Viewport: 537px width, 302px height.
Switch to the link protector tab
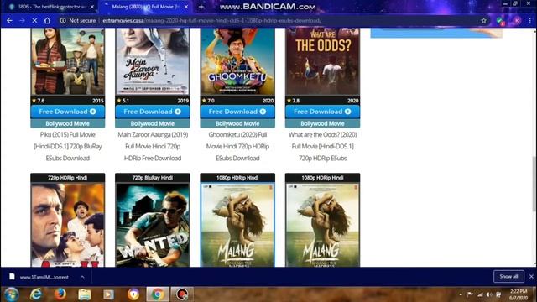click(51, 7)
